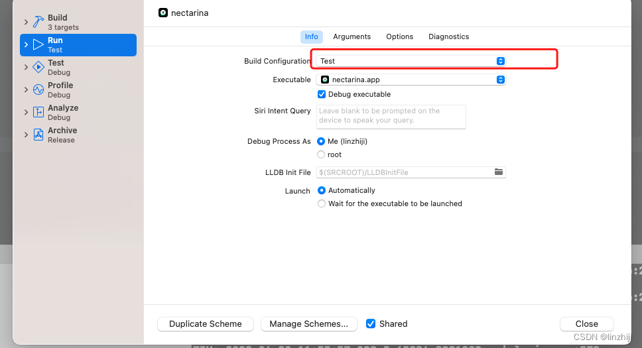Click the Analyze icon in sidebar
Image resolution: width=642 pixels, height=348 pixels.
[38, 112]
